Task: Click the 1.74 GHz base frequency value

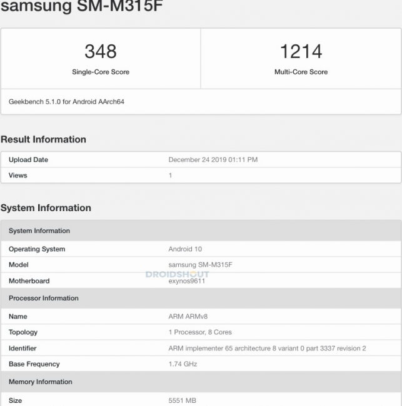Action: pyautogui.click(x=183, y=364)
